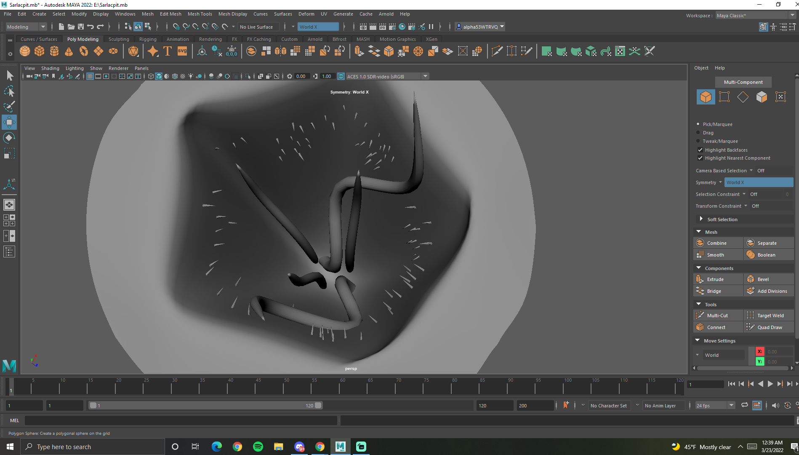Image resolution: width=799 pixels, height=455 pixels.
Task: Click the Smooth mesh button
Action: (x=718, y=255)
